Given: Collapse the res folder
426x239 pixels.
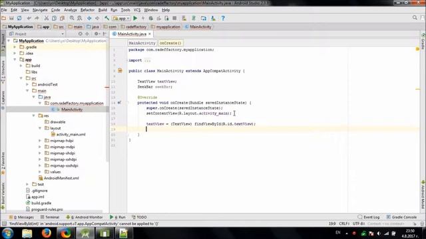Looking at the screenshot, I should pos(34,116).
